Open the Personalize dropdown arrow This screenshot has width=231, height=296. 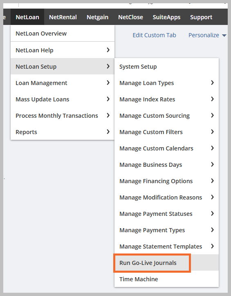click(x=224, y=35)
